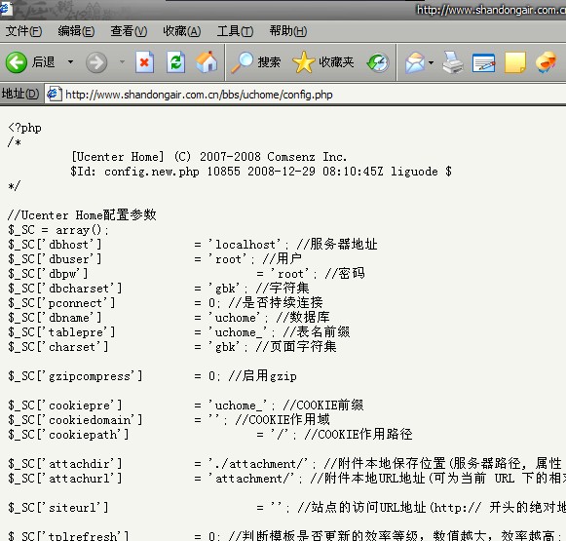Open the 文件(F) menu

(x=23, y=31)
